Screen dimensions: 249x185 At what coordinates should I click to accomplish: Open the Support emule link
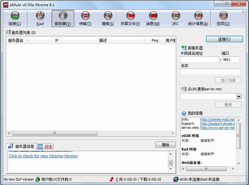pos(217,124)
